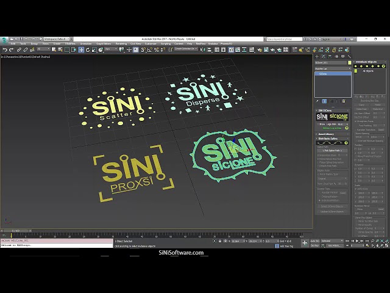Click the Pin Stack icon
Image resolution: width=390 pixels, height=293 pixels.
pyautogui.click(x=317, y=101)
